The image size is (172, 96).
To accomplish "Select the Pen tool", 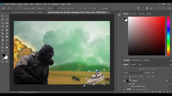I will [x=7, y=40].
